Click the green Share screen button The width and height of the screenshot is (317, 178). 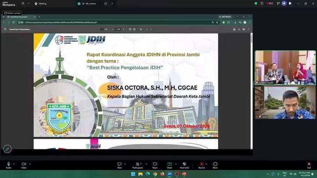click(x=170, y=165)
